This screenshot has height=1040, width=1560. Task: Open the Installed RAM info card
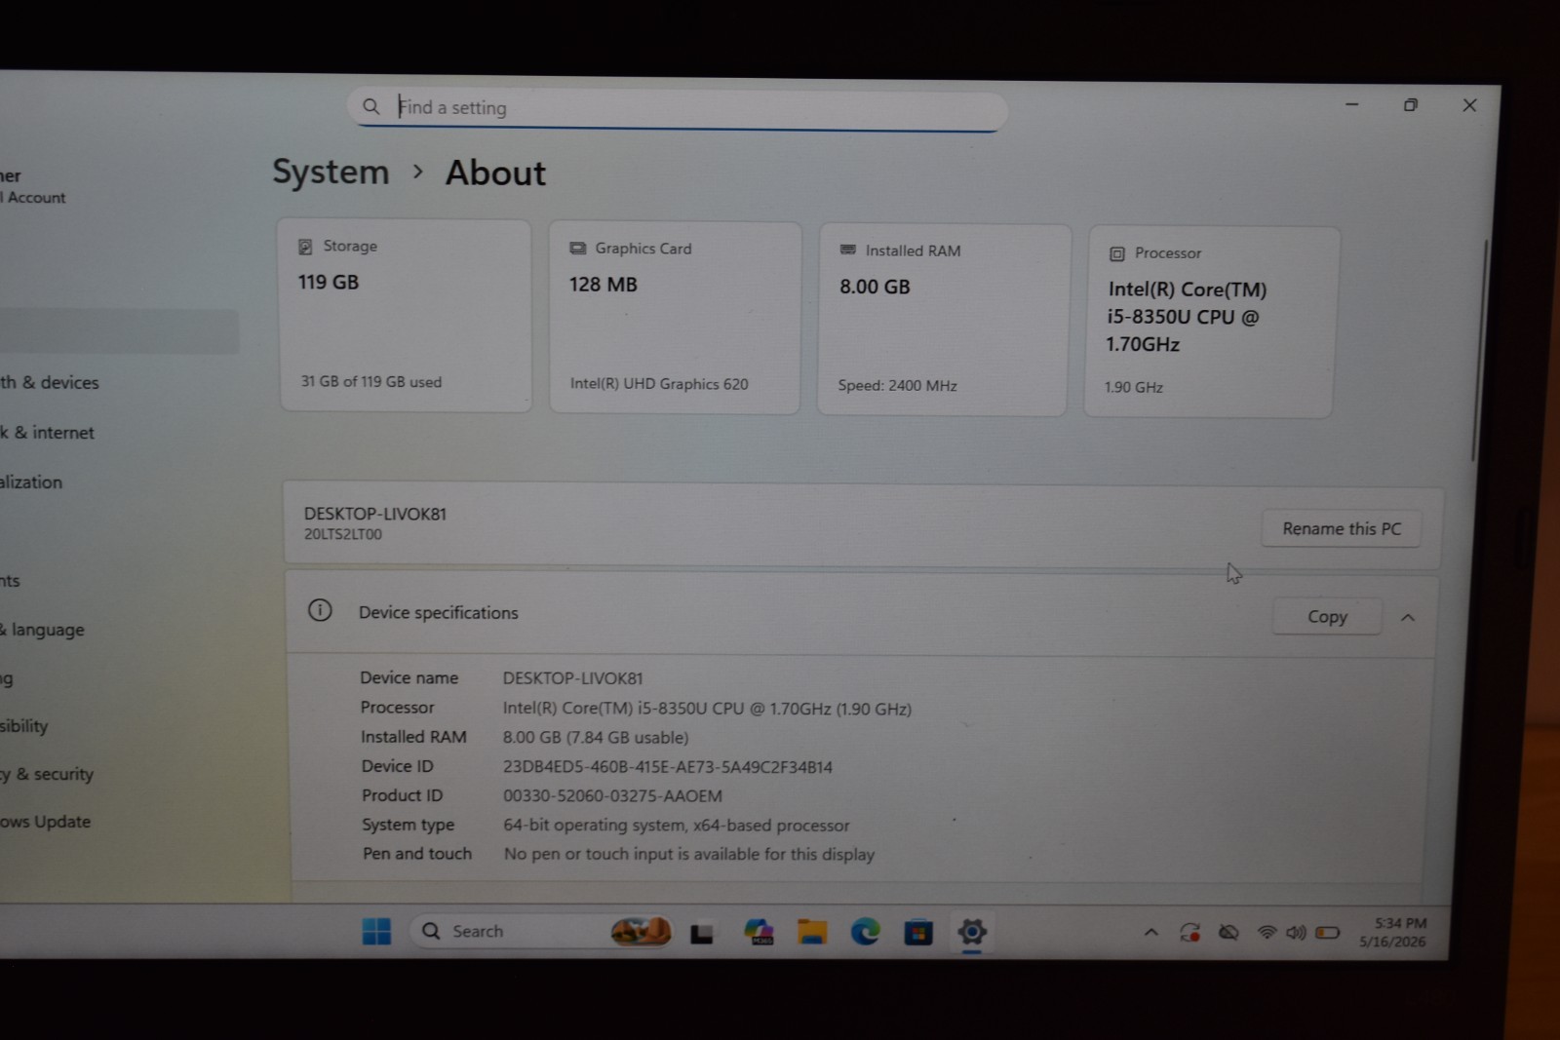944,320
